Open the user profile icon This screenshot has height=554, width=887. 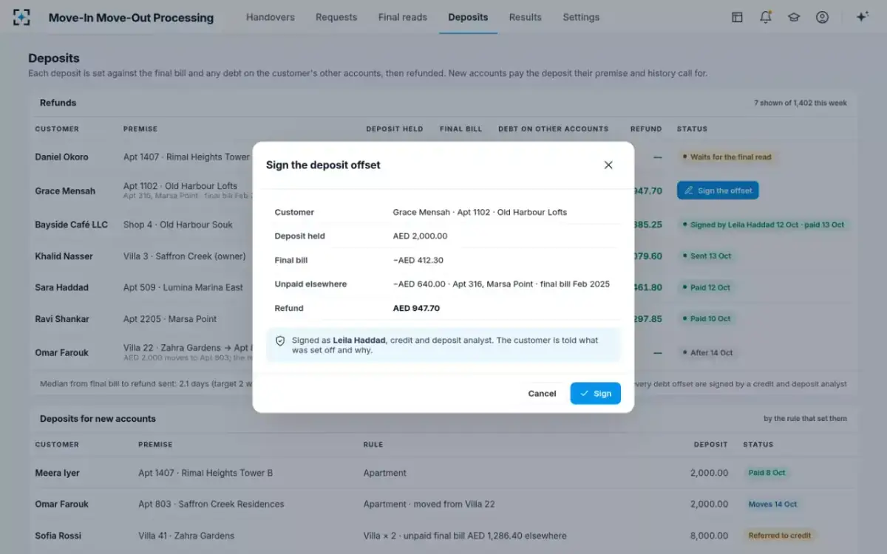[x=822, y=17]
